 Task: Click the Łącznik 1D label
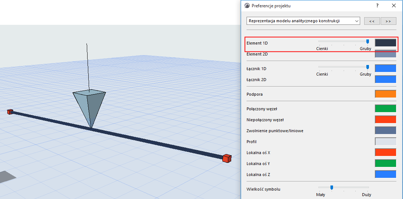256,69
